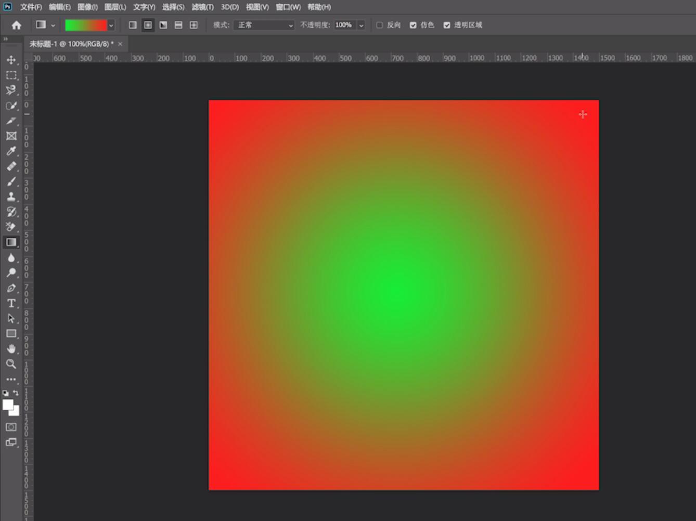
Task: Go to the Home screen
Action: [16, 25]
